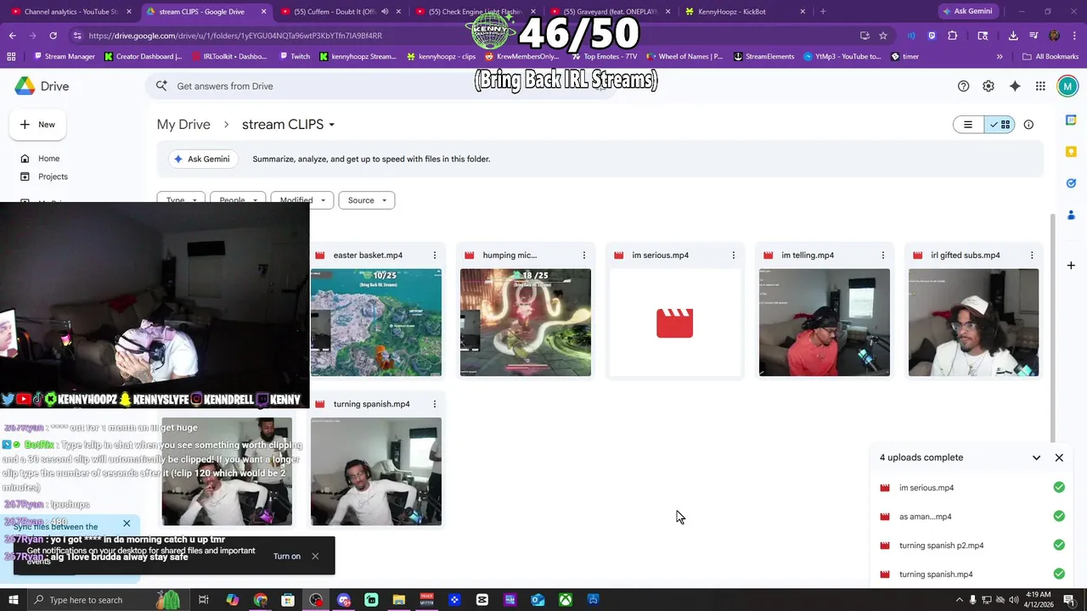
Task: View folder details info icon
Action: point(1028,125)
